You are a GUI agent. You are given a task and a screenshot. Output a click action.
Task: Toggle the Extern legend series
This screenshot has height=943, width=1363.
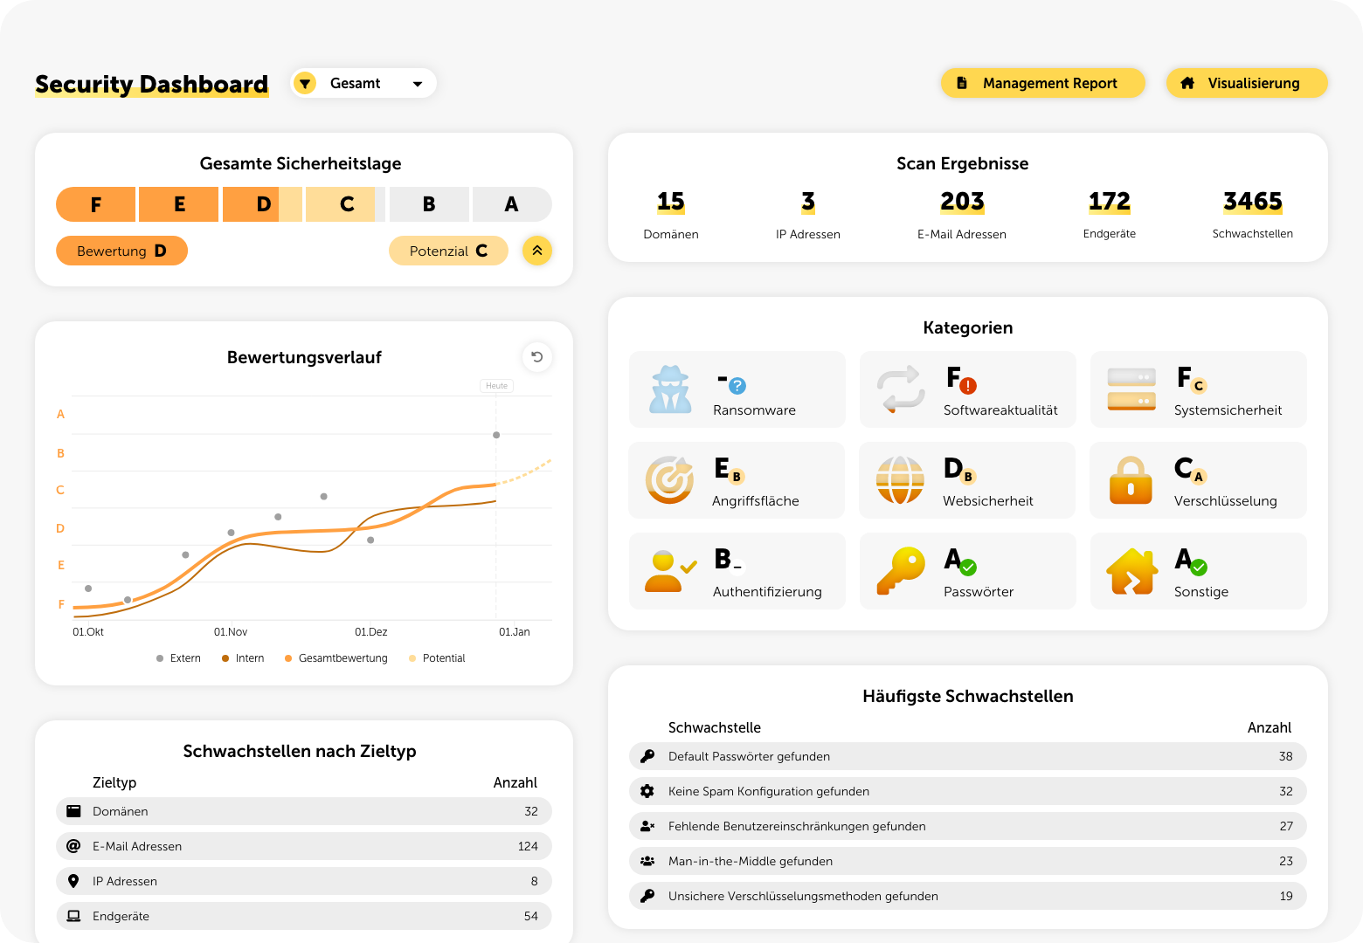point(178,658)
